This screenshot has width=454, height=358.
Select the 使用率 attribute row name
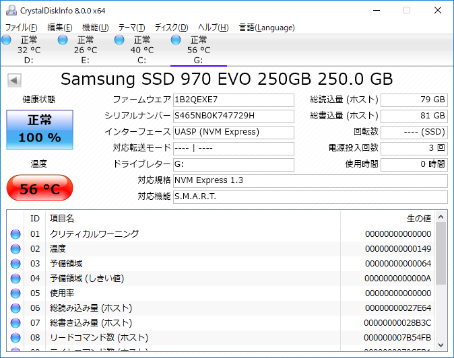click(x=62, y=293)
